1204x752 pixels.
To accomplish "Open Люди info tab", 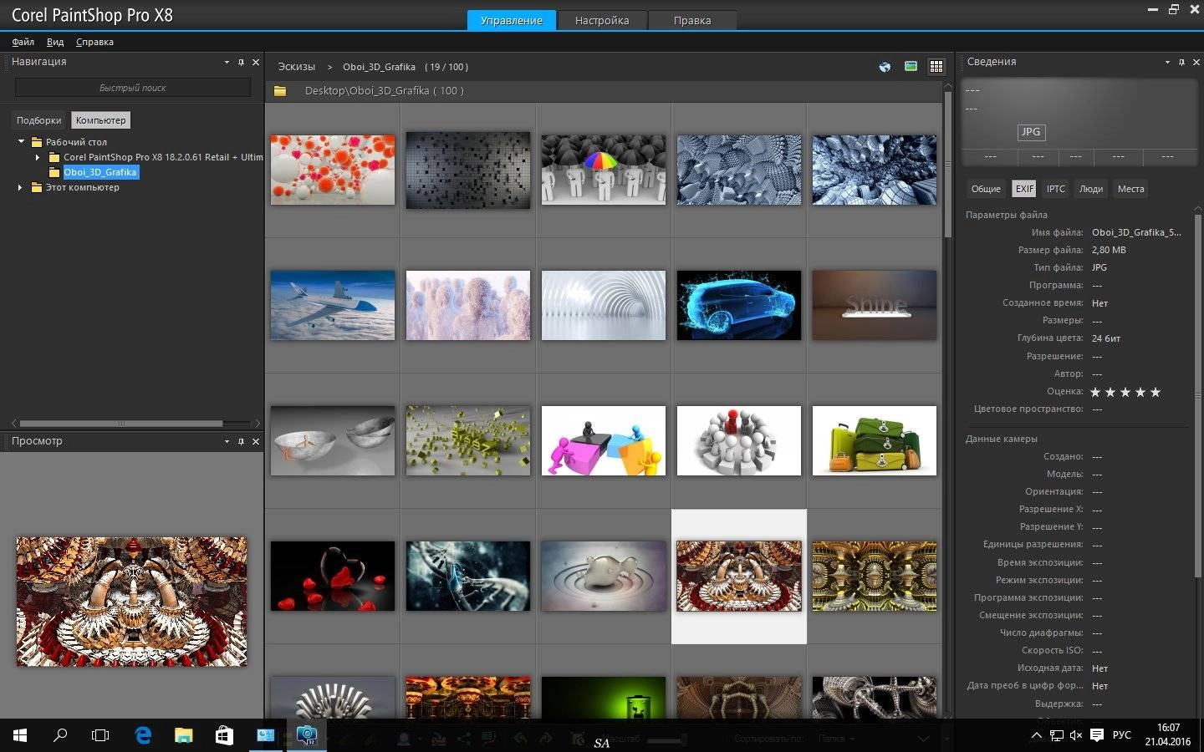I will click(1091, 189).
